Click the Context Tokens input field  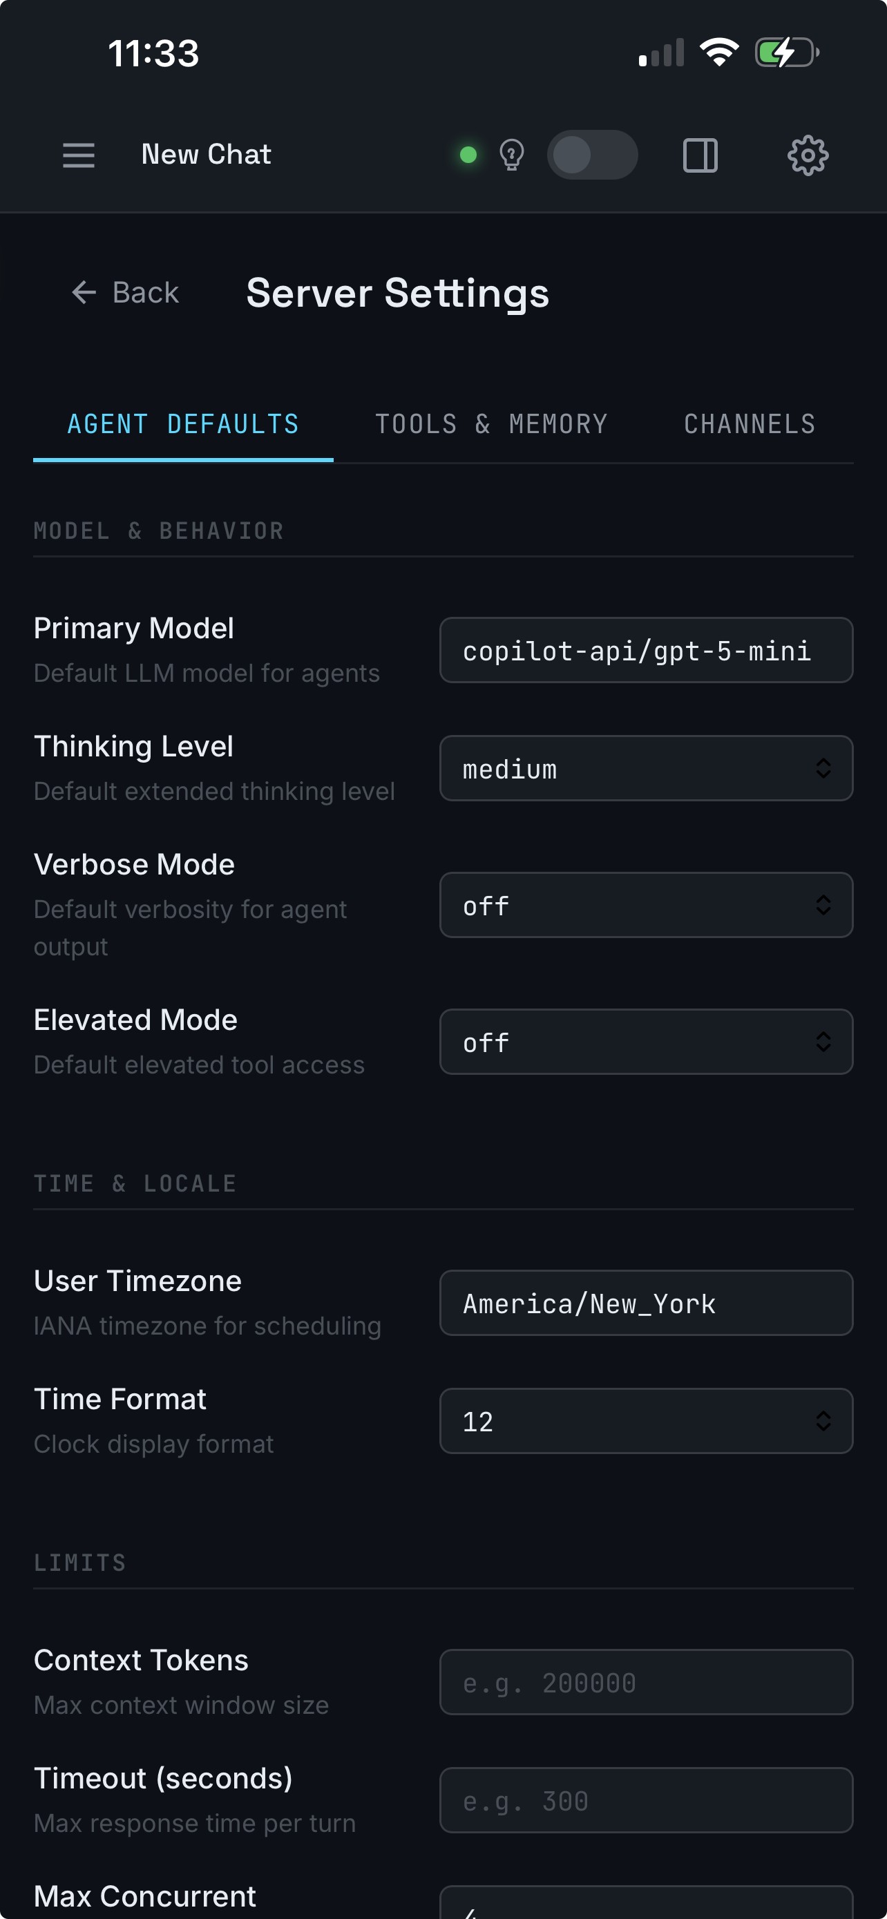(x=647, y=1683)
